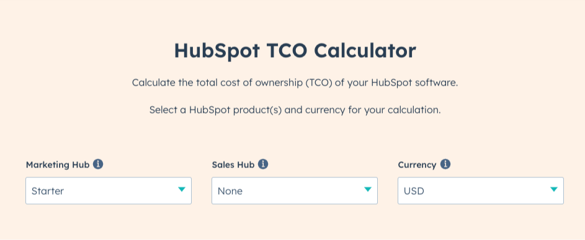Click the 'Starter' value in Marketing Hub
The width and height of the screenshot is (585, 240).
point(48,191)
